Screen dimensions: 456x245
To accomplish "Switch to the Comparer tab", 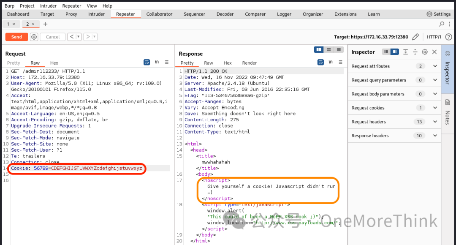I will pos(255,14).
